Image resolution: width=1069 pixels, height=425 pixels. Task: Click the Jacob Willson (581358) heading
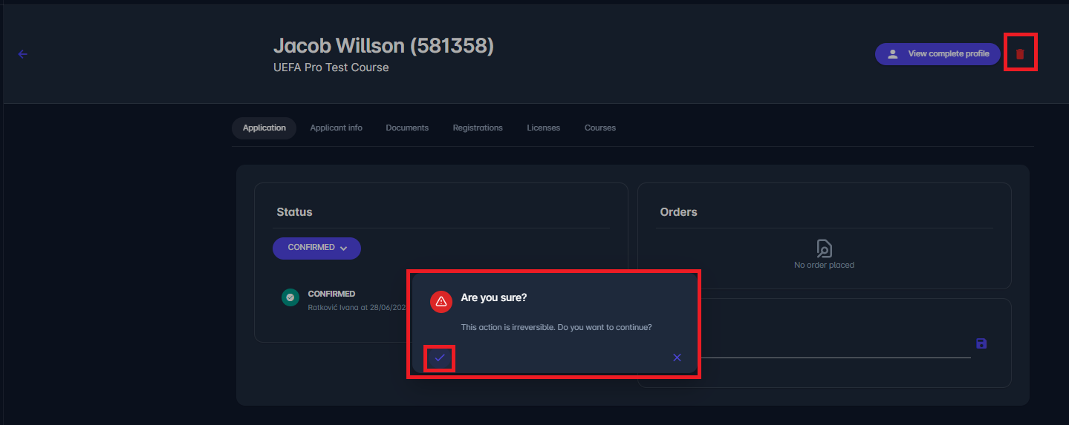[383, 46]
